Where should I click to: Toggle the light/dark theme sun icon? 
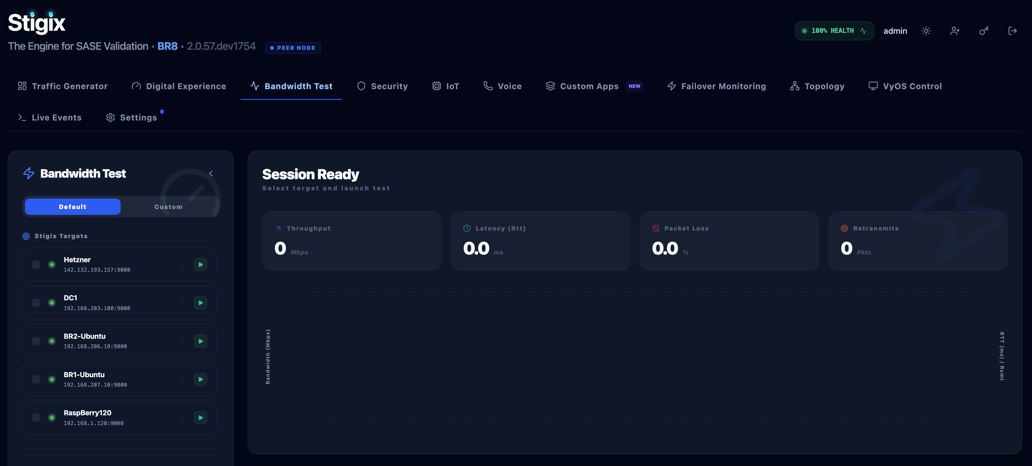(x=926, y=31)
